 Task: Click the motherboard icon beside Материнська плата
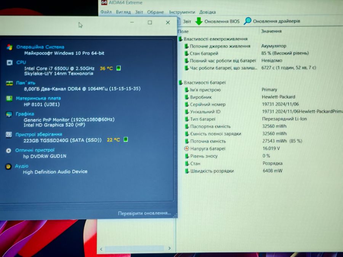click(x=9, y=99)
